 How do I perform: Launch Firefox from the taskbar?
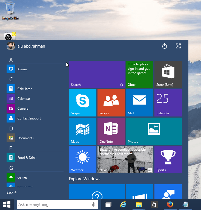pos(170,205)
